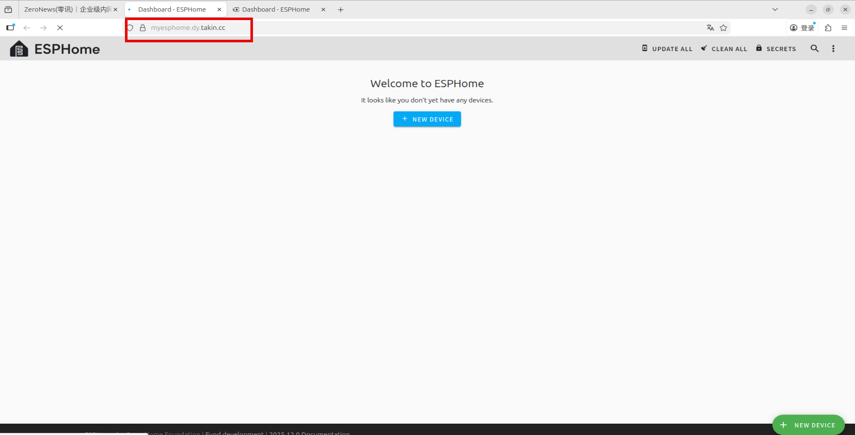Focus the address bar URL field
This screenshot has width=855, height=435.
click(413, 28)
